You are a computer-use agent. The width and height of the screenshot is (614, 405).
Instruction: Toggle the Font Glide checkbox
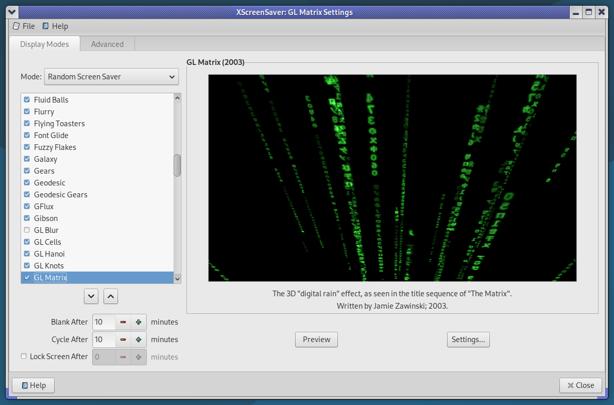coord(27,135)
